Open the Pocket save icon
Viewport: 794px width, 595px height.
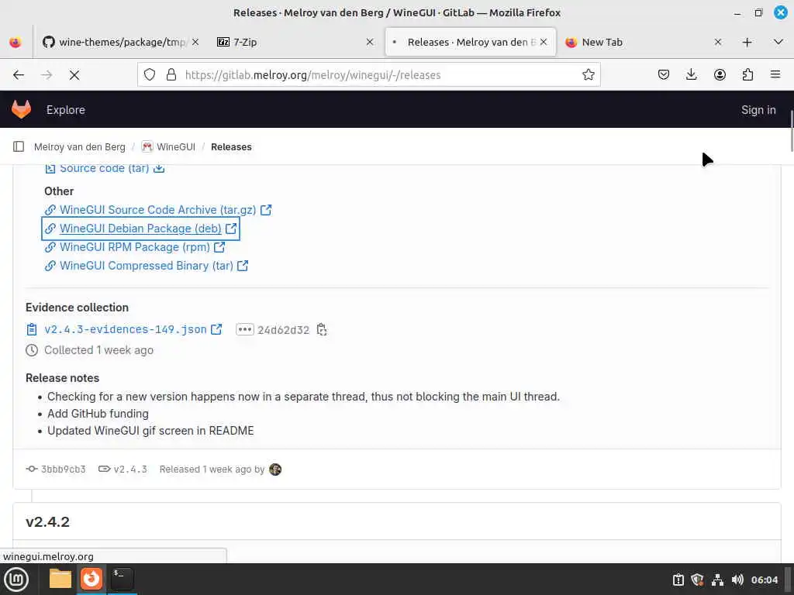[x=664, y=75]
